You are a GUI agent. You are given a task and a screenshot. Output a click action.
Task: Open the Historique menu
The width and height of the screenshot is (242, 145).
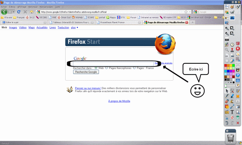pos(33,7)
